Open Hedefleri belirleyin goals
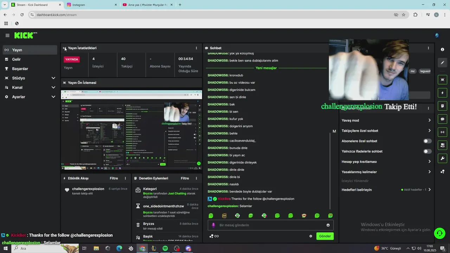 386,190
